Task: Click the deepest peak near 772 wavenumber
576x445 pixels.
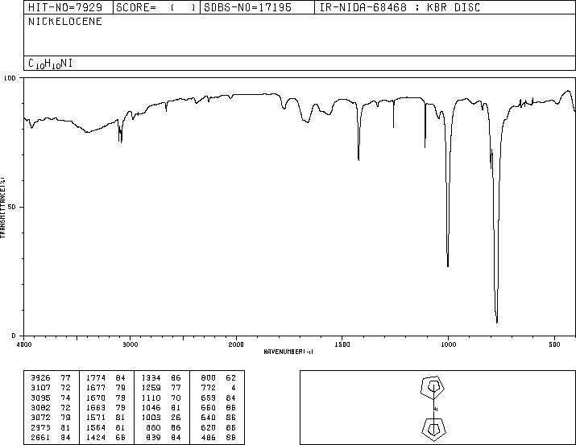Action: [x=497, y=322]
